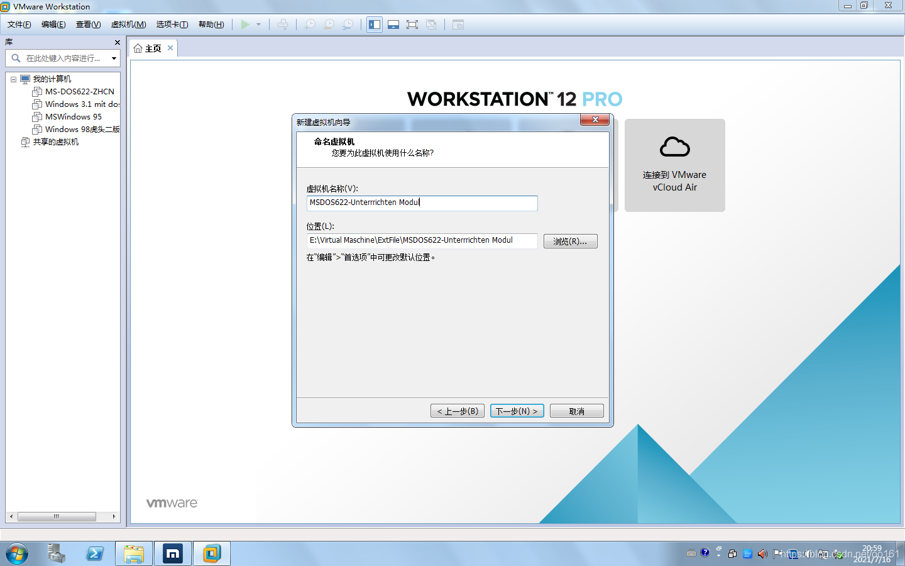Collapse the 我的计算机 tree node
905x566 pixels.
(13, 79)
